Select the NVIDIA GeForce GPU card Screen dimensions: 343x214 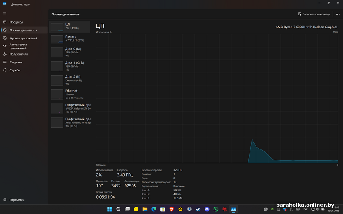click(70, 108)
